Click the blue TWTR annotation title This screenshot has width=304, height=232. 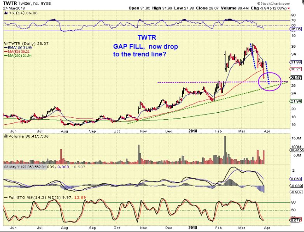click(147, 37)
